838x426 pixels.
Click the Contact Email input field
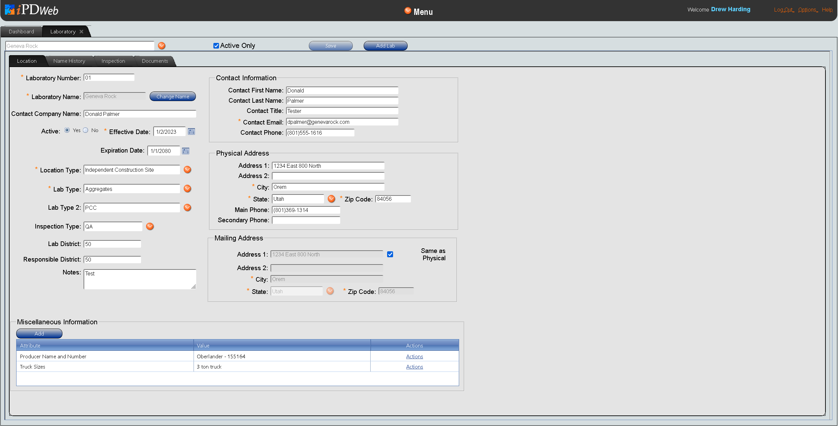tap(342, 122)
